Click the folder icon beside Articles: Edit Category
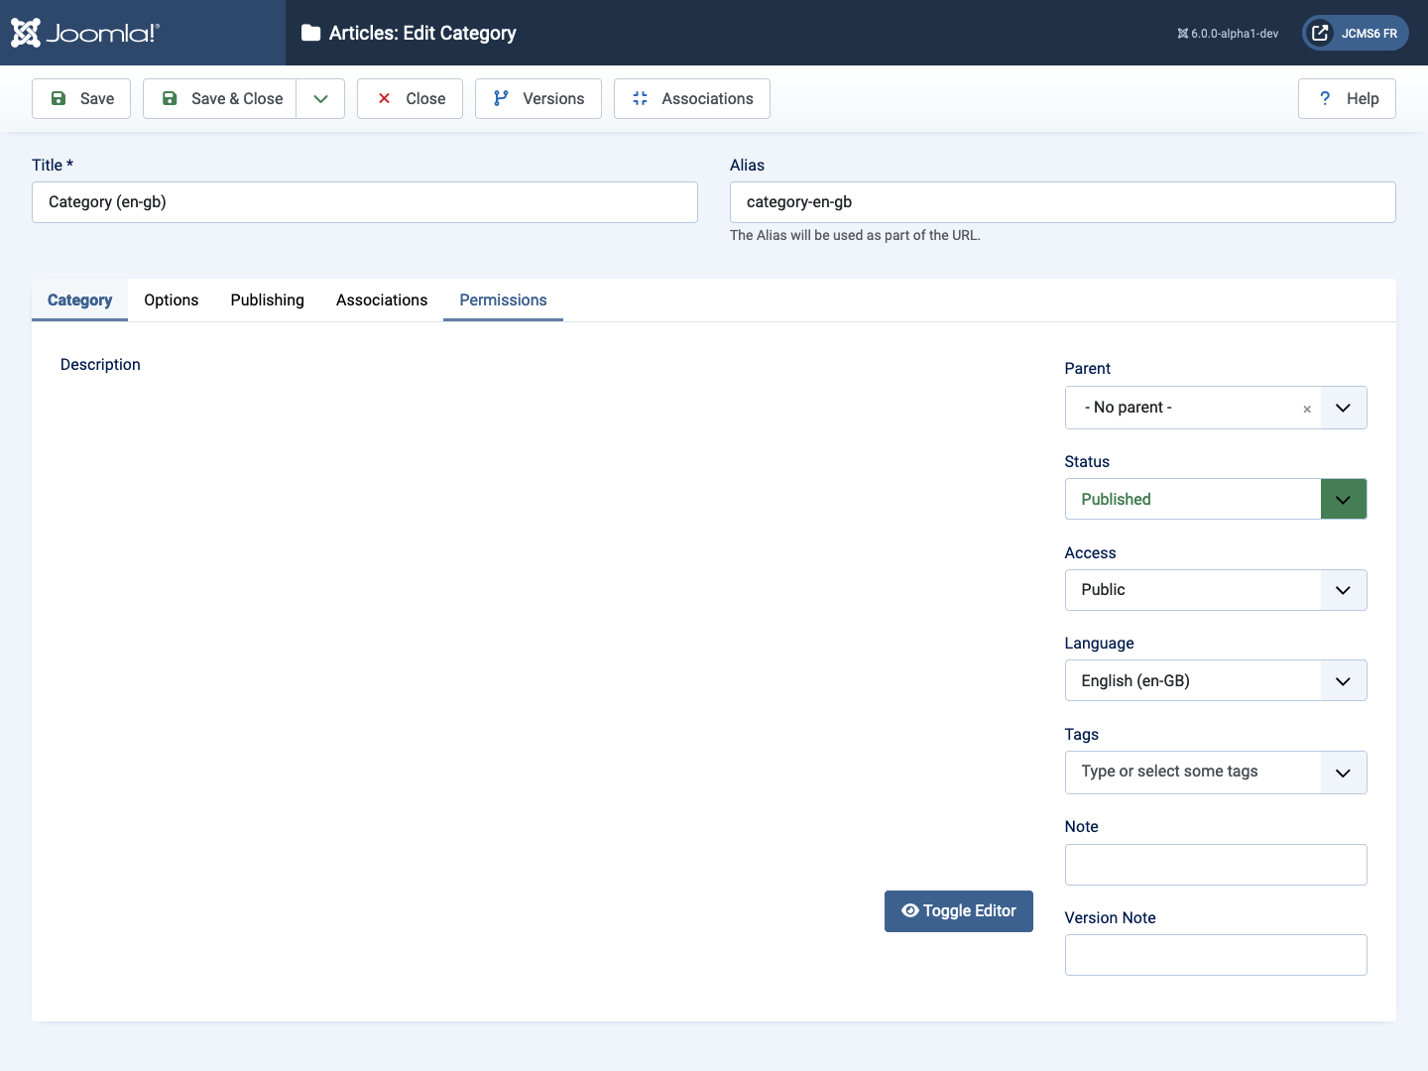This screenshot has width=1428, height=1071. (310, 33)
